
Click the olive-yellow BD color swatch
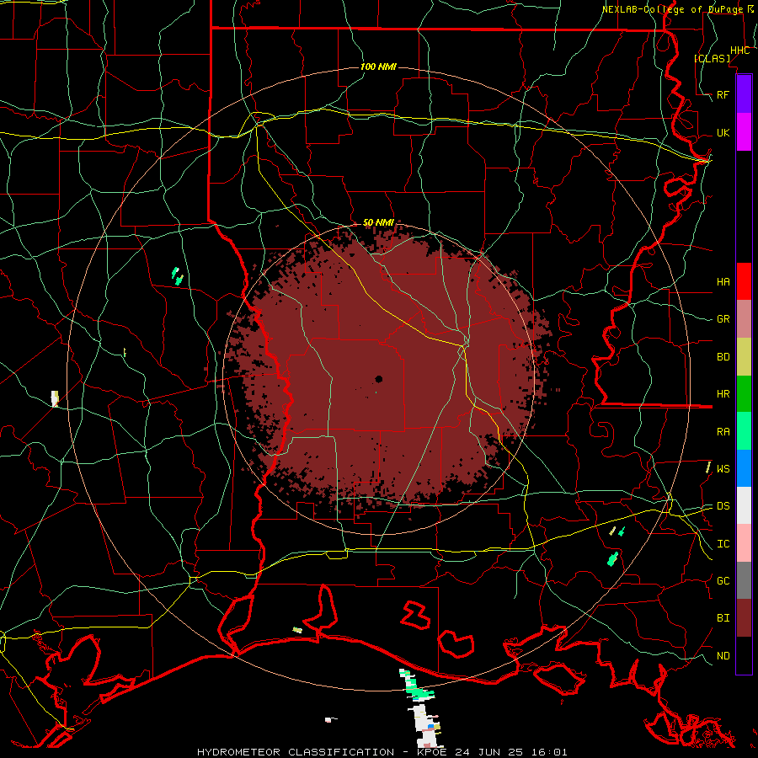point(744,357)
